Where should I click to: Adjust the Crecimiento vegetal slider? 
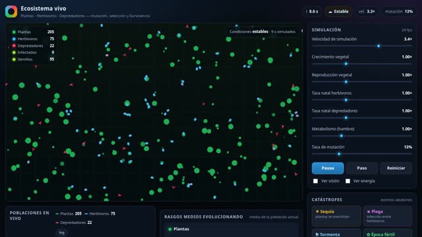point(362,64)
